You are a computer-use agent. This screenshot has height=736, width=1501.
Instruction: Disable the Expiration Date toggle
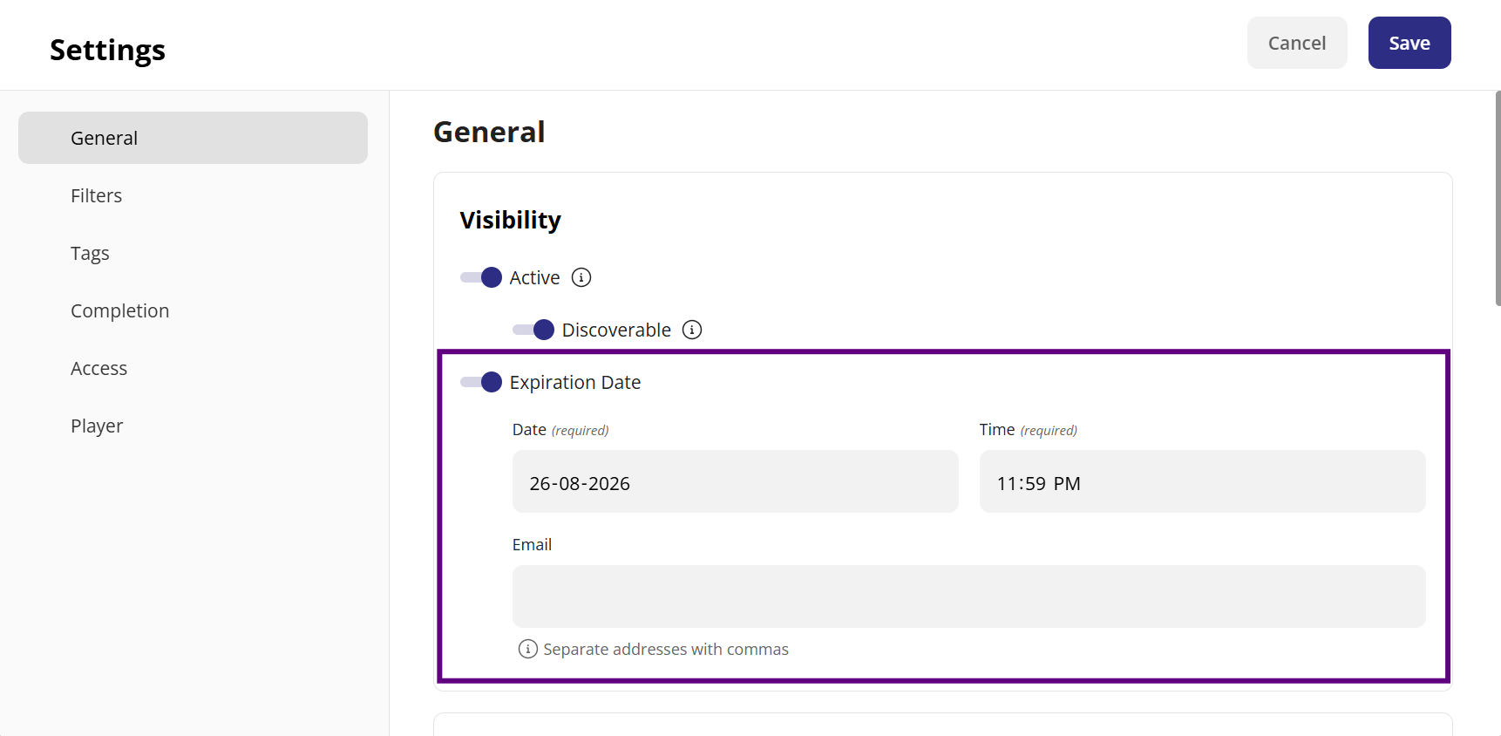(x=481, y=382)
